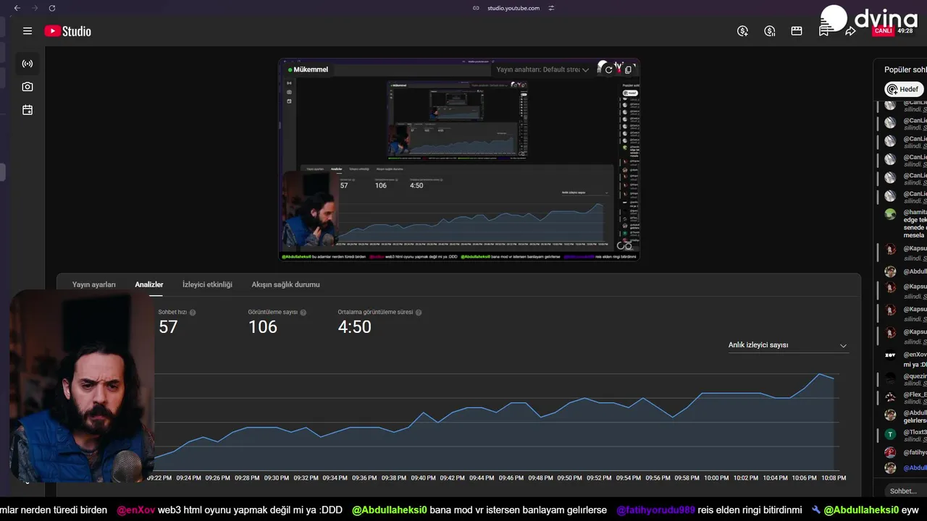Click the Görüntüleme sayısı metric label
927x521 pixels.
coord(272,313)
